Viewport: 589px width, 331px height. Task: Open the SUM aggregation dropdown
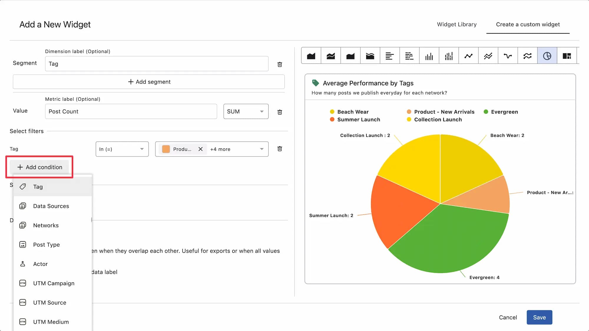[246, 112]
